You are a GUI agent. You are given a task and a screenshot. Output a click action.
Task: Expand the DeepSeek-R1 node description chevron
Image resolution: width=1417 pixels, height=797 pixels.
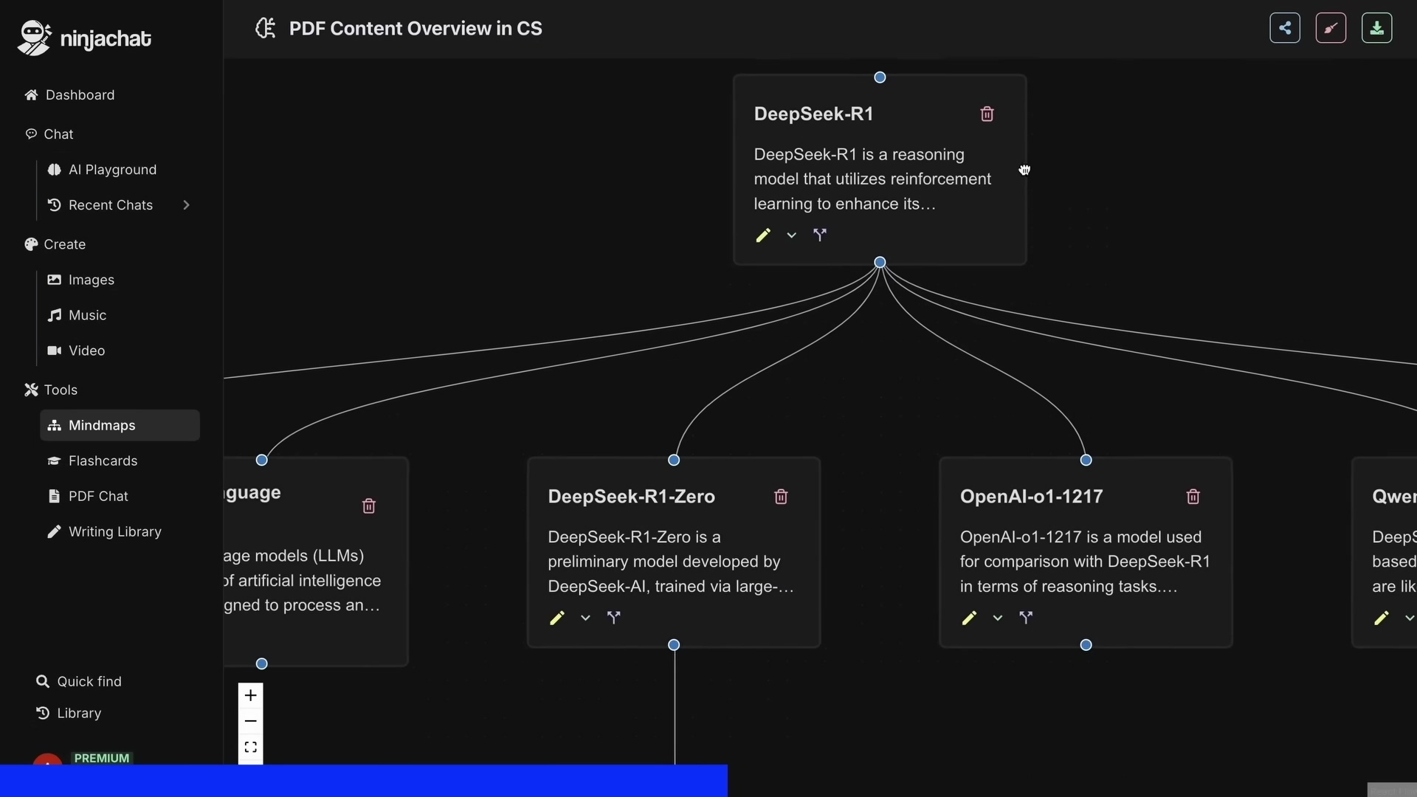tap(791, 235)
